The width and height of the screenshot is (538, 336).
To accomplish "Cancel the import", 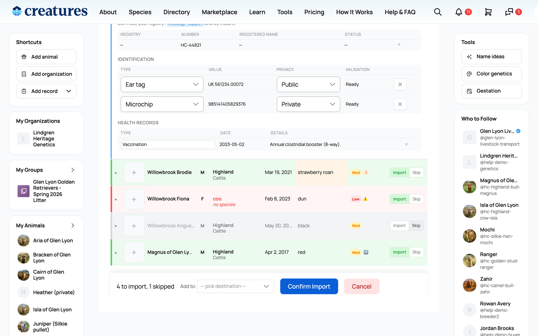I will [x=362, y=286].
